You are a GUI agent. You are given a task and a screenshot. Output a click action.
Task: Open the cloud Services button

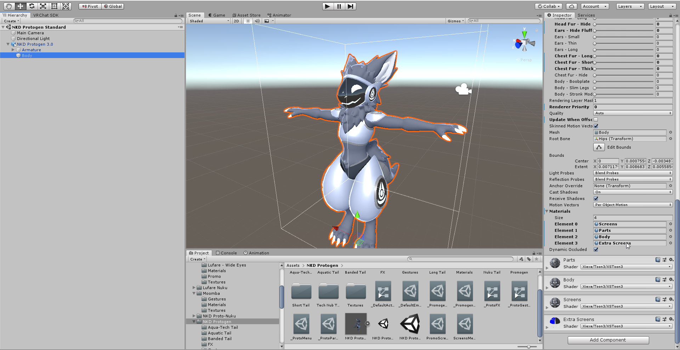[x=572, y=6]
